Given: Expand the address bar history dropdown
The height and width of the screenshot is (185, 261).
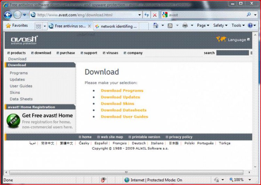Looking at the screenshot, I should [x=140, y=15].
